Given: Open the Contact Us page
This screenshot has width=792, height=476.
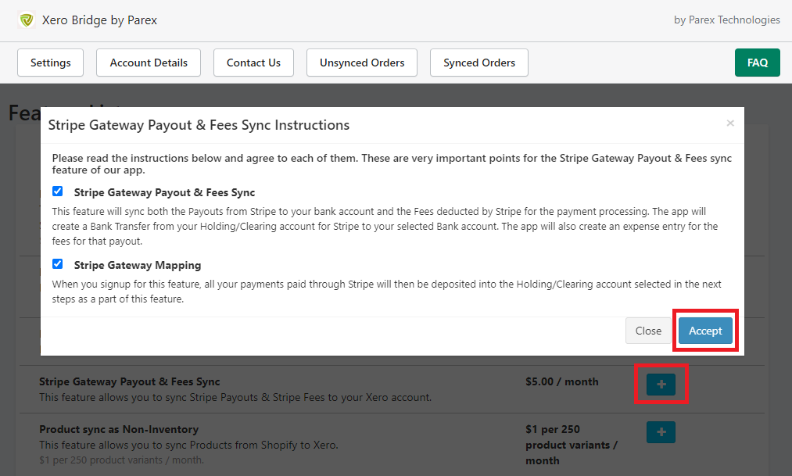Looking at the screenshot, I should (253, 63).
